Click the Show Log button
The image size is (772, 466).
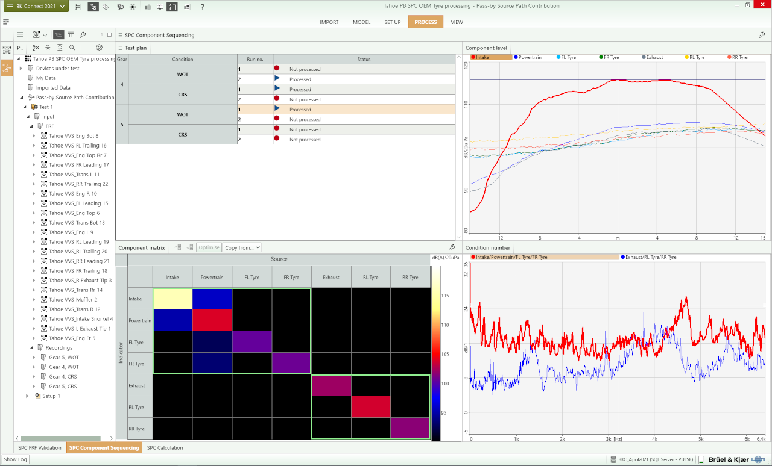(x=15, y=459)
